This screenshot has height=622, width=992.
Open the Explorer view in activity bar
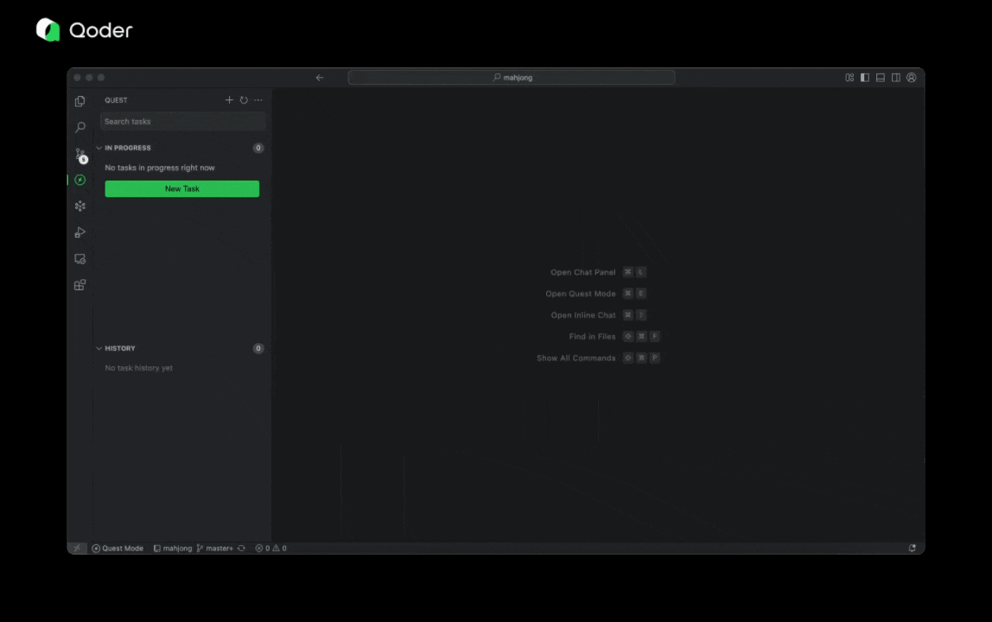(79, 101)
